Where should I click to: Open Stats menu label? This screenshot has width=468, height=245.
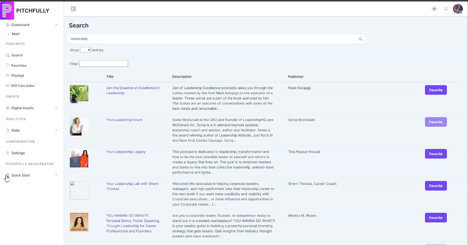[x=15, y=131]
